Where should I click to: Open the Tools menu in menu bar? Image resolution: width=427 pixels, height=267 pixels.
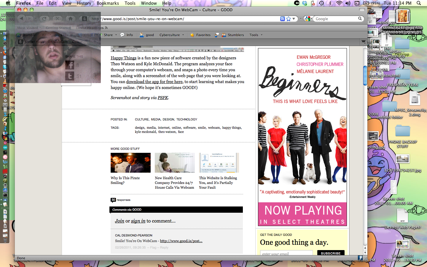coord(130,3)
